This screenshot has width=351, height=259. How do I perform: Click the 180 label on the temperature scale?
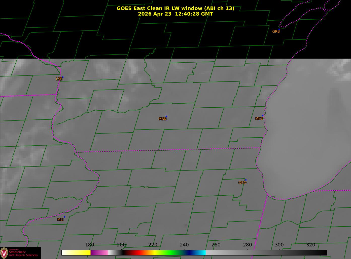[x=90, y=245]
